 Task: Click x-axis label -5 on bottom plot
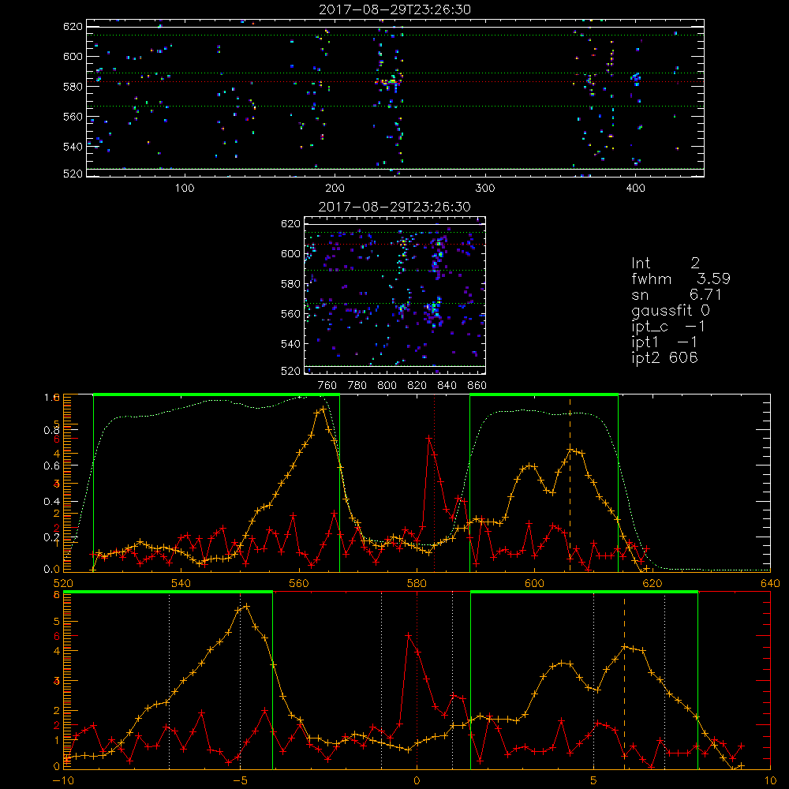point(240,780)
